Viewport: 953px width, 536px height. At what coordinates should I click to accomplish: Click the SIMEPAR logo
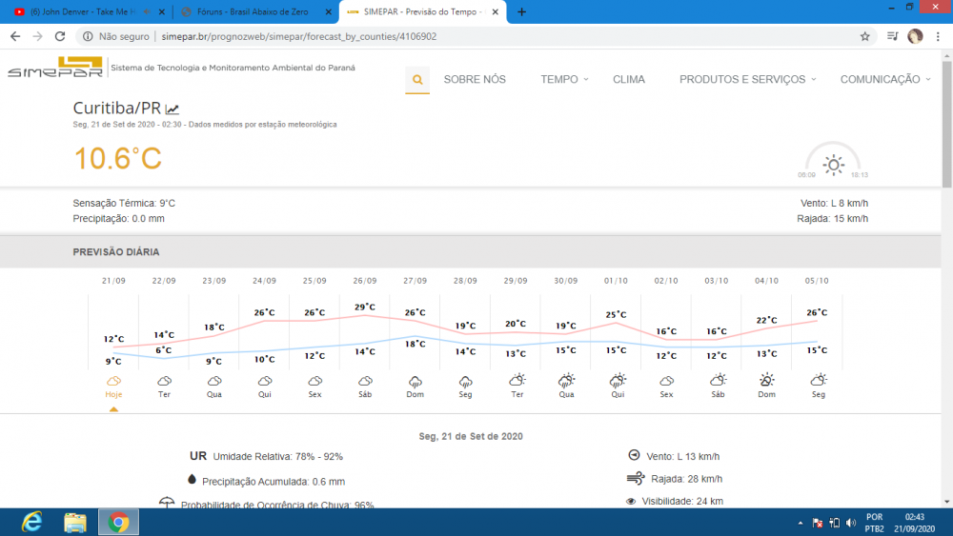pos(55,69)
